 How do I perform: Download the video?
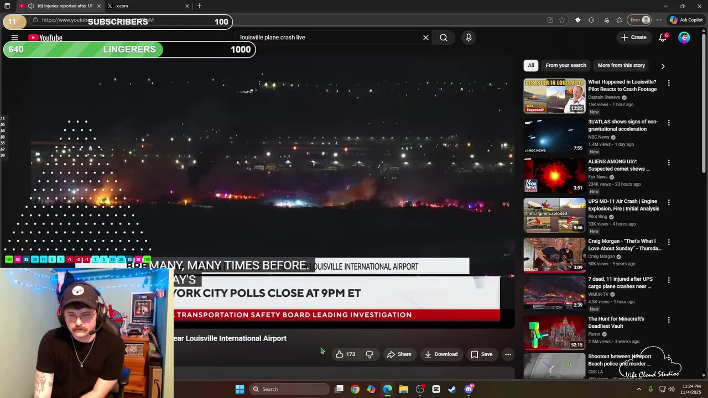(441, 354)
